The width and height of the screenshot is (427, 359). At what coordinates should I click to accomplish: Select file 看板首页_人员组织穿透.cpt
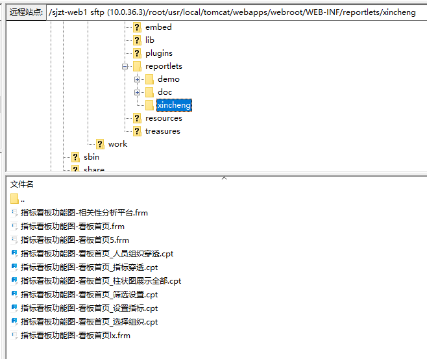(97, 254)
